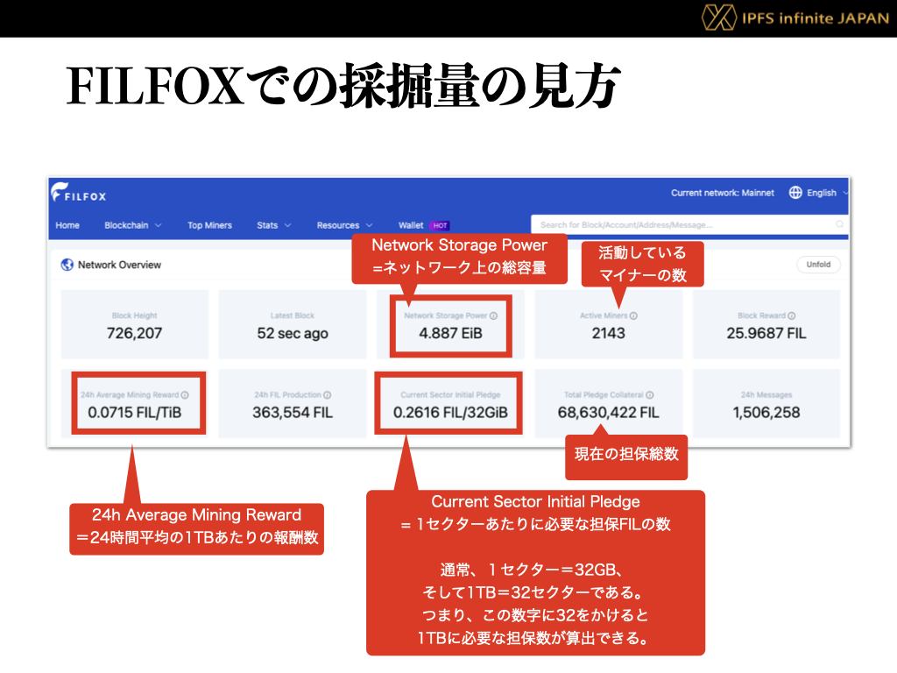Click the Block Height label

click(x=134, y=315)
